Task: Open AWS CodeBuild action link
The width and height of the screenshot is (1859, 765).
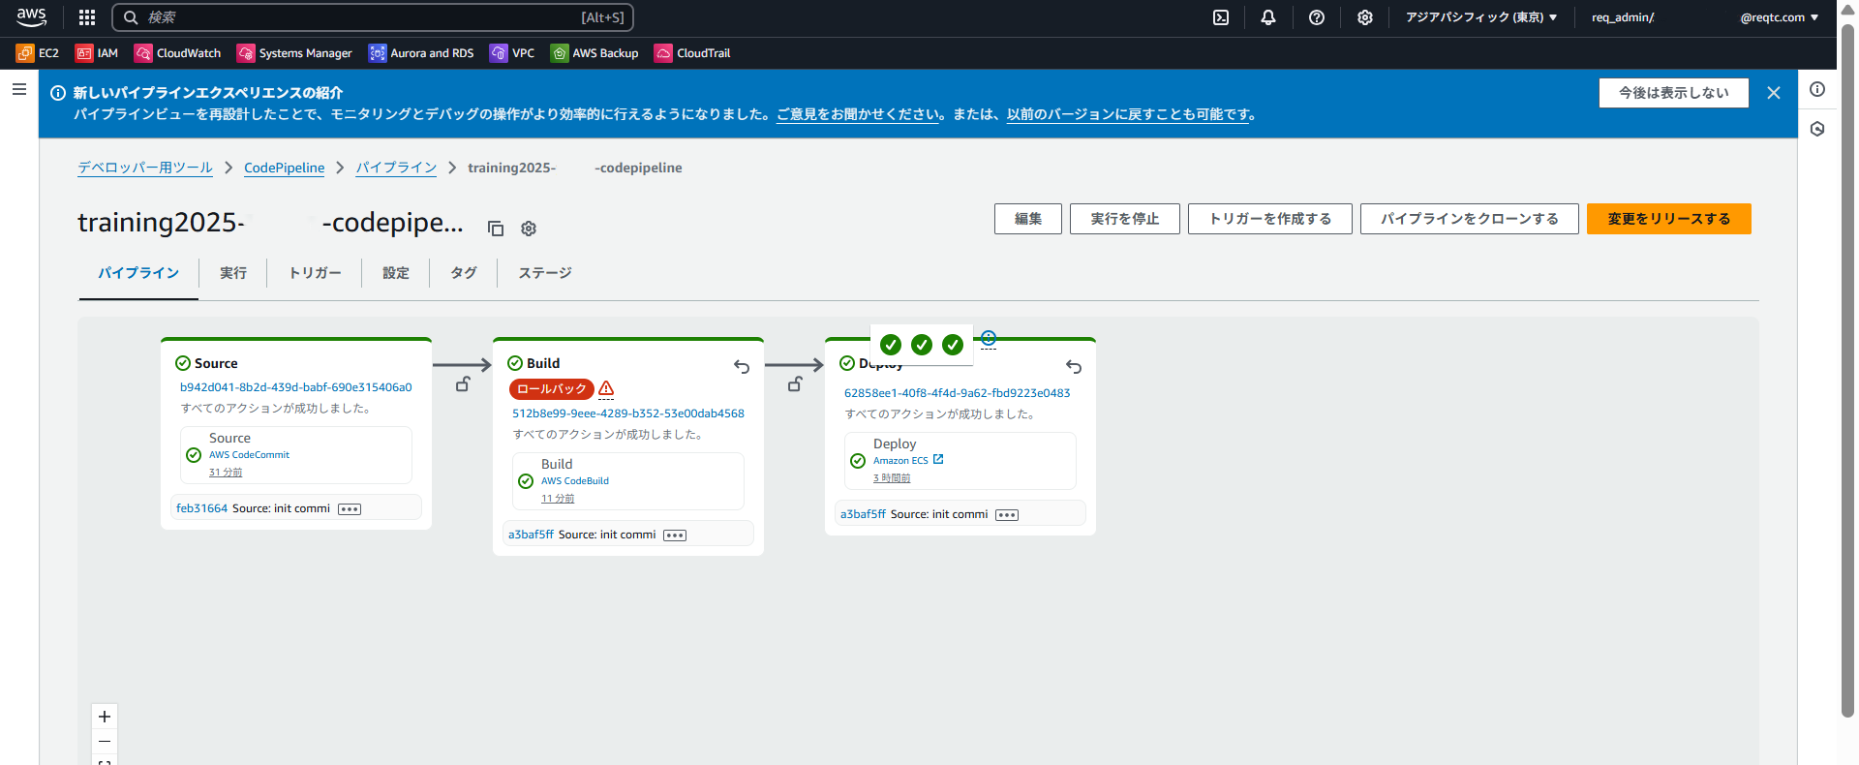Action: [x=575, y=481]
